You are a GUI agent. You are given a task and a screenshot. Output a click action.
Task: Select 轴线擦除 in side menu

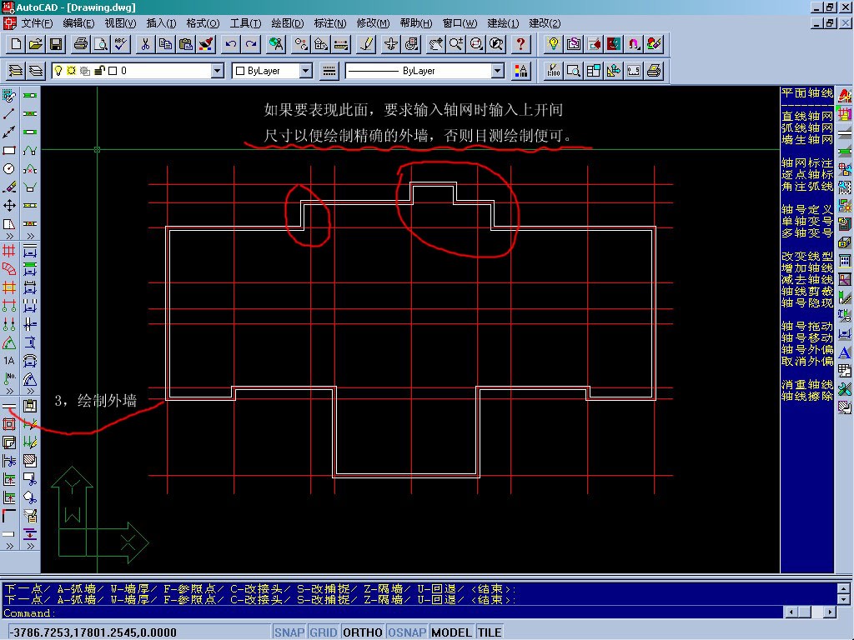tap(807, 396)
